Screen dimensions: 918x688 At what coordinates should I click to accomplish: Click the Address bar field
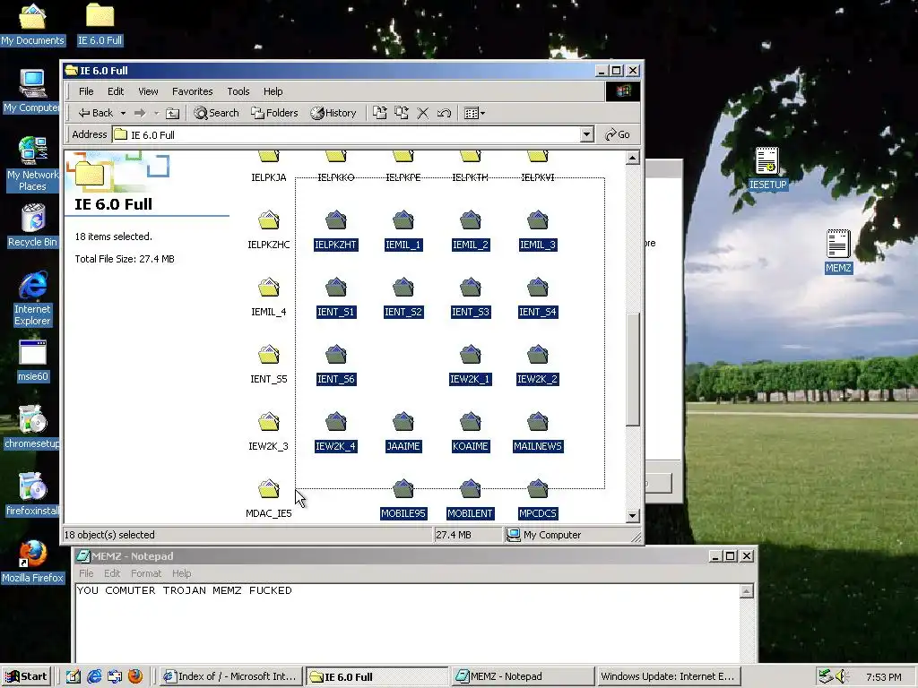(353, 134)
